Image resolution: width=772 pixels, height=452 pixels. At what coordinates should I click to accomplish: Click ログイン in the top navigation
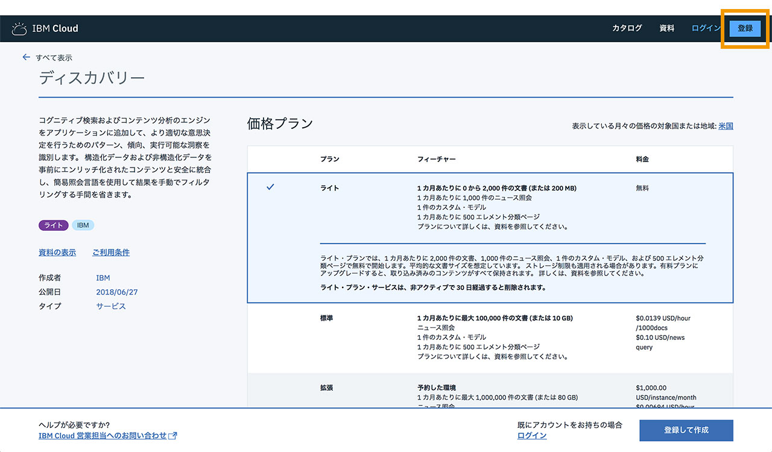click(x=706, y=28)
